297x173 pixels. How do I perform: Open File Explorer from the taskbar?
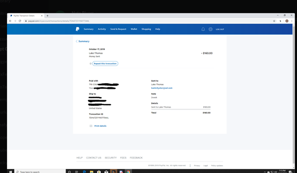click(x=91, y=172)
